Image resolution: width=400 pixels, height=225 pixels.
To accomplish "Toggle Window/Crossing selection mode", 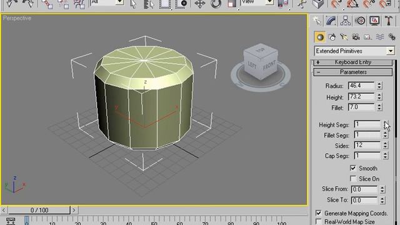I will point(181,4).
